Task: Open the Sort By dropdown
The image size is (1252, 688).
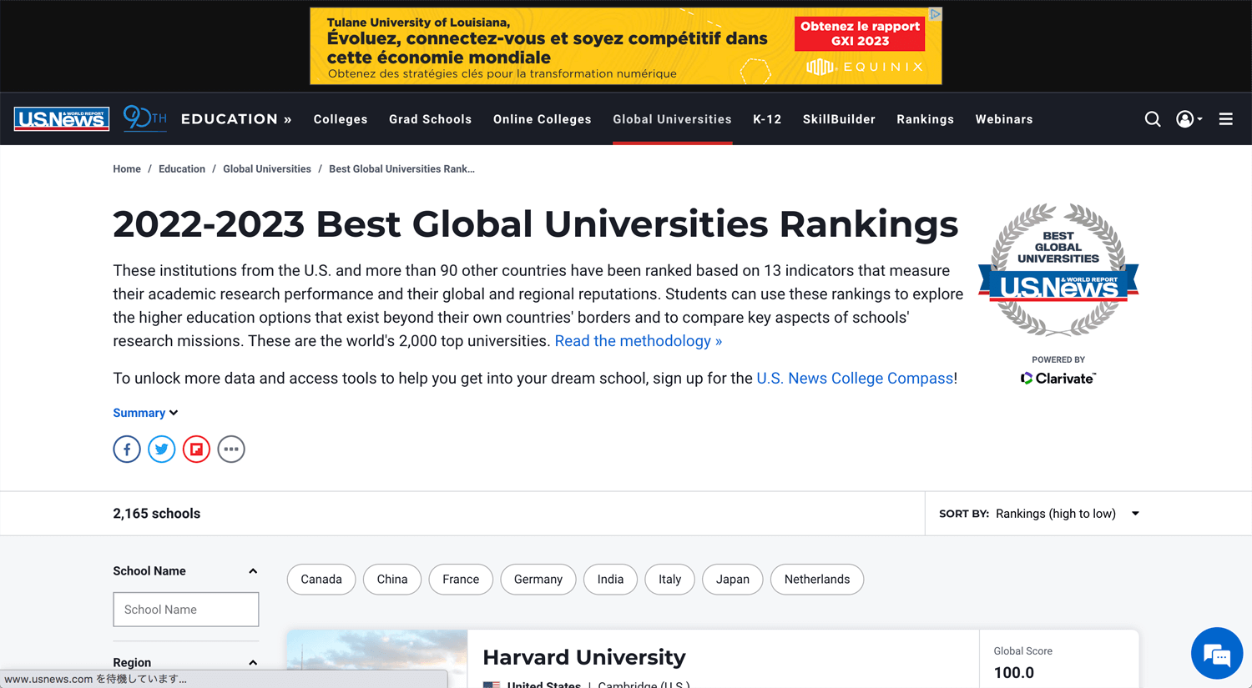Action: 1039,514
